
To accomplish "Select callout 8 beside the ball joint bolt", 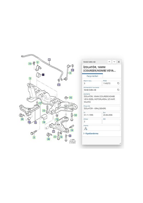I will 70,136.
